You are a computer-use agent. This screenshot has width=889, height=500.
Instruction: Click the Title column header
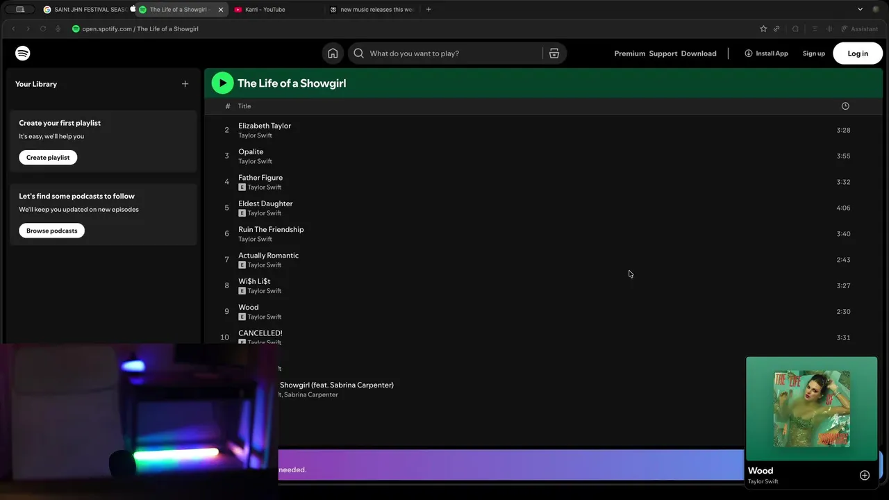coord(244,106)
